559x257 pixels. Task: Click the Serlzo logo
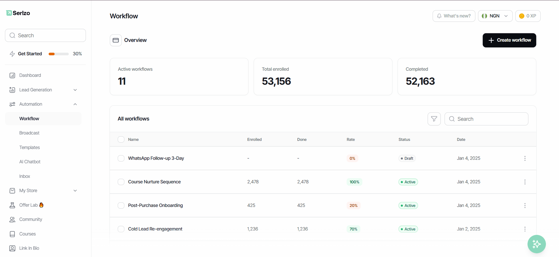pyautogui.click(x=18, y=13)
